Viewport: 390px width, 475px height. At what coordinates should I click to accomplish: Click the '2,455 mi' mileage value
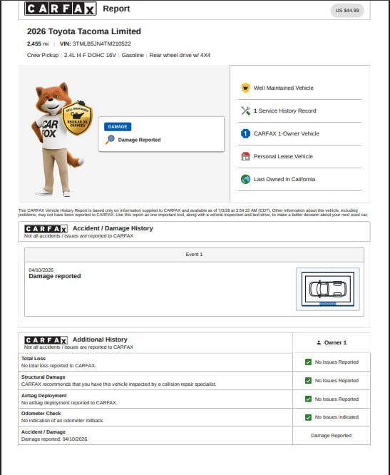coord(38,44)
